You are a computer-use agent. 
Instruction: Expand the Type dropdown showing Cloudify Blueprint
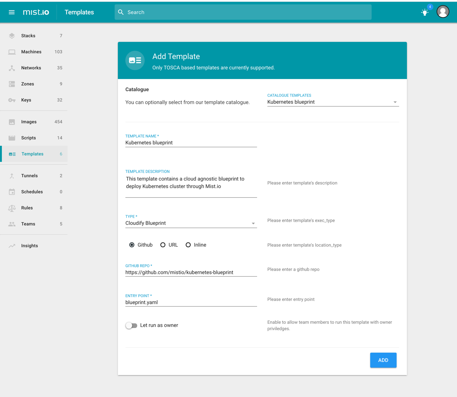(x=253, y=223)
